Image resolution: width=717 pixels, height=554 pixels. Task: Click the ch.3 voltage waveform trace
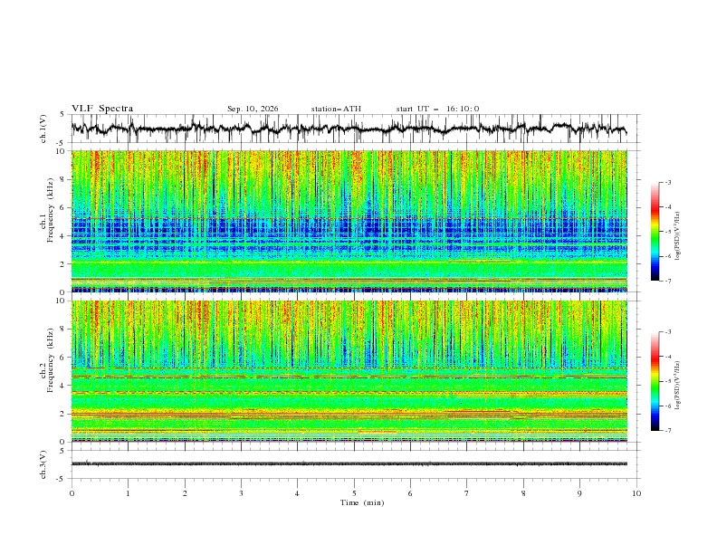[349, 464]
